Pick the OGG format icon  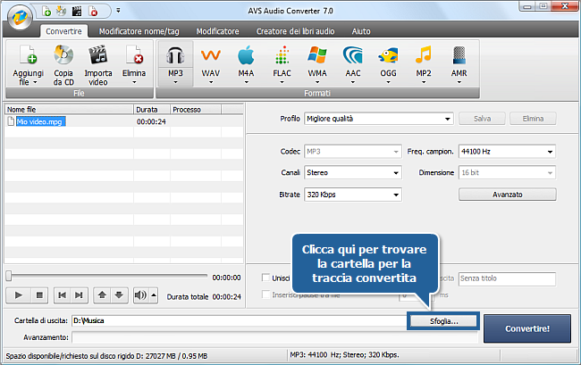387,55
